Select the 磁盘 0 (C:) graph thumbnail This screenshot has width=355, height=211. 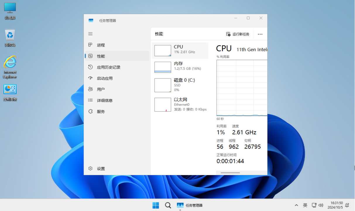163,85
